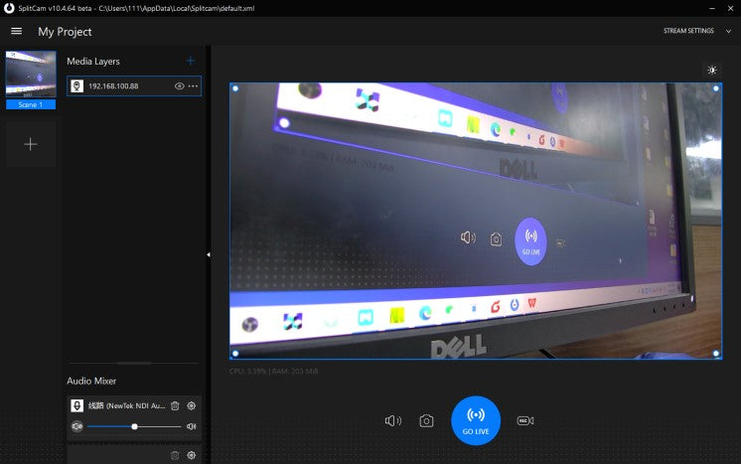Toggle visibility of the 192.168.100.88 layer
This screenshot has width=741, height=464.
[x=180, y=86]
